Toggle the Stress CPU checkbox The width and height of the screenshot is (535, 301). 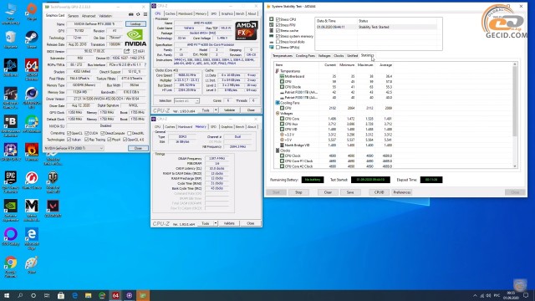click(278, 19)
